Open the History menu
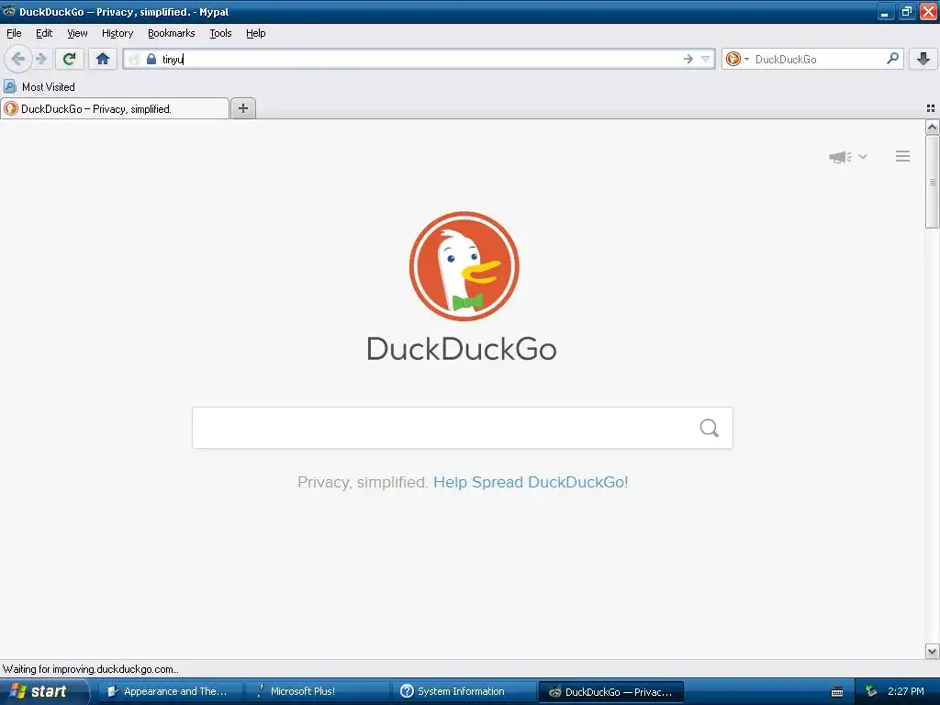 117,33
